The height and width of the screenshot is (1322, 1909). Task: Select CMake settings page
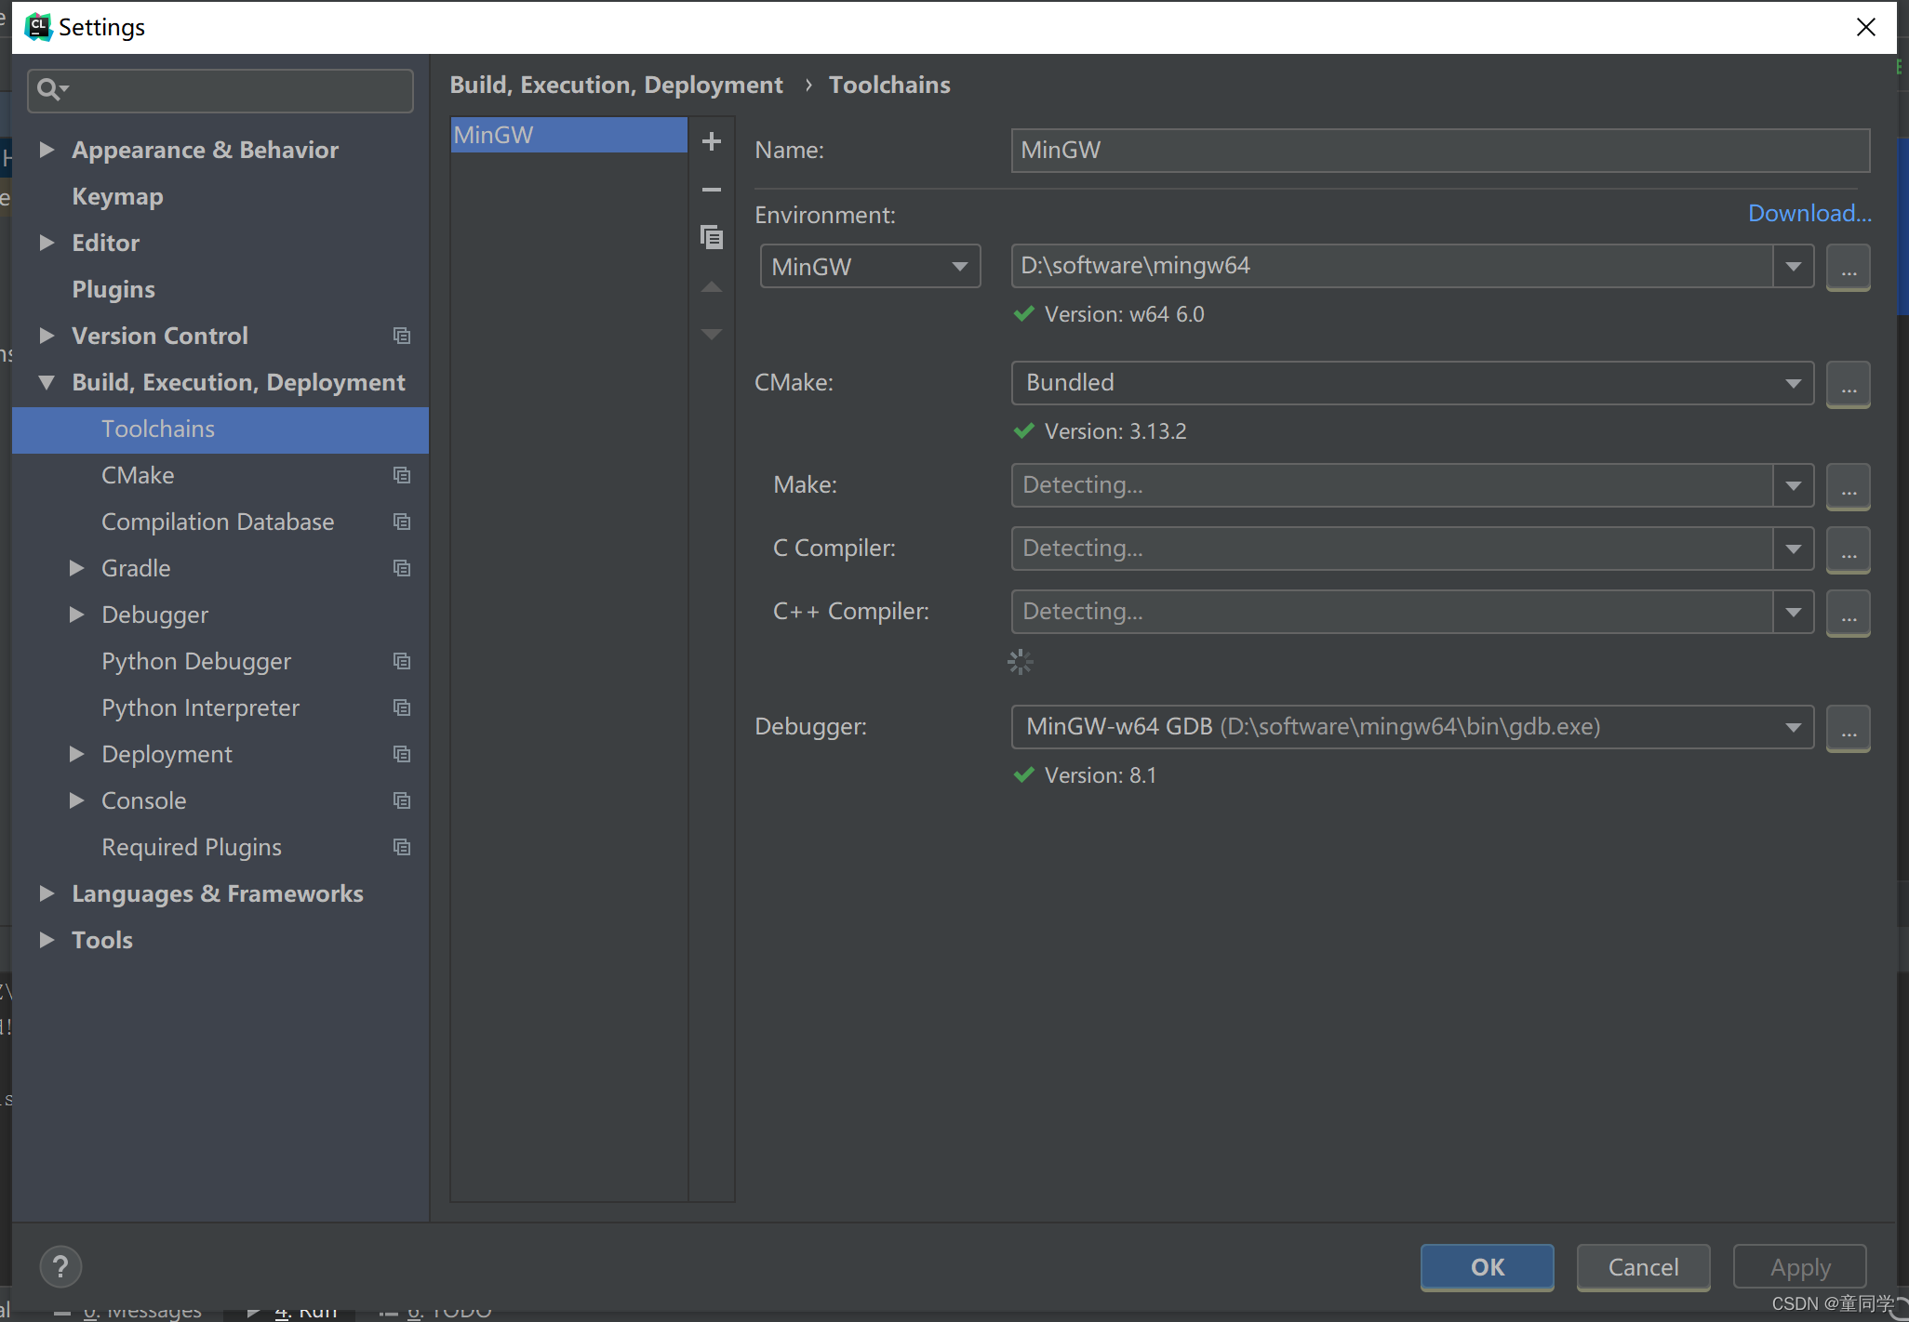[x=138, y=475]
